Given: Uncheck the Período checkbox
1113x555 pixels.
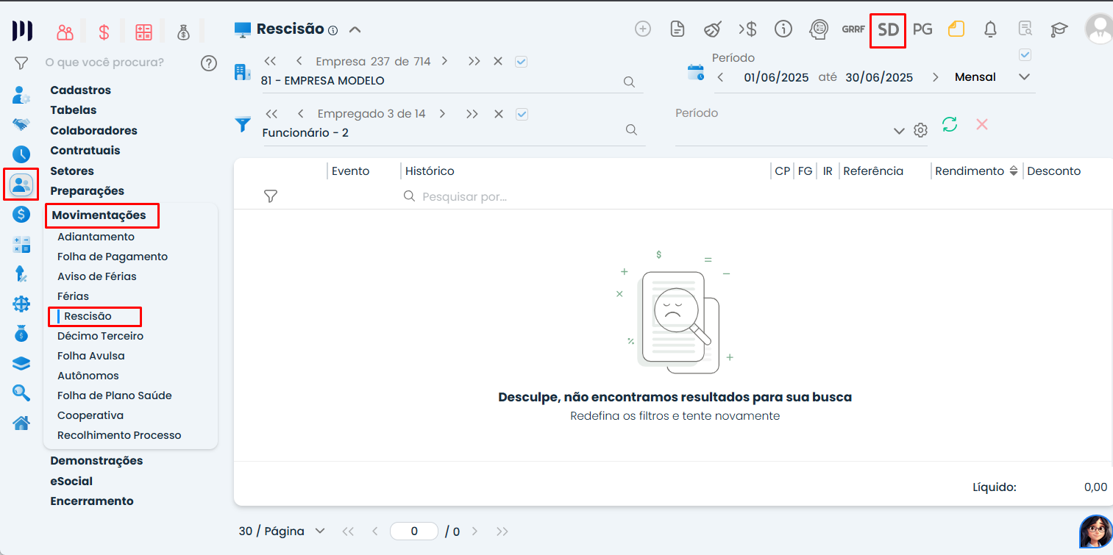Looking at the screenshot, I should coord(1025,54).
